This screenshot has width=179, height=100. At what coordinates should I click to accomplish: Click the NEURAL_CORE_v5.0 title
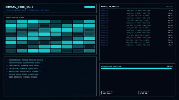coord(19,7)
